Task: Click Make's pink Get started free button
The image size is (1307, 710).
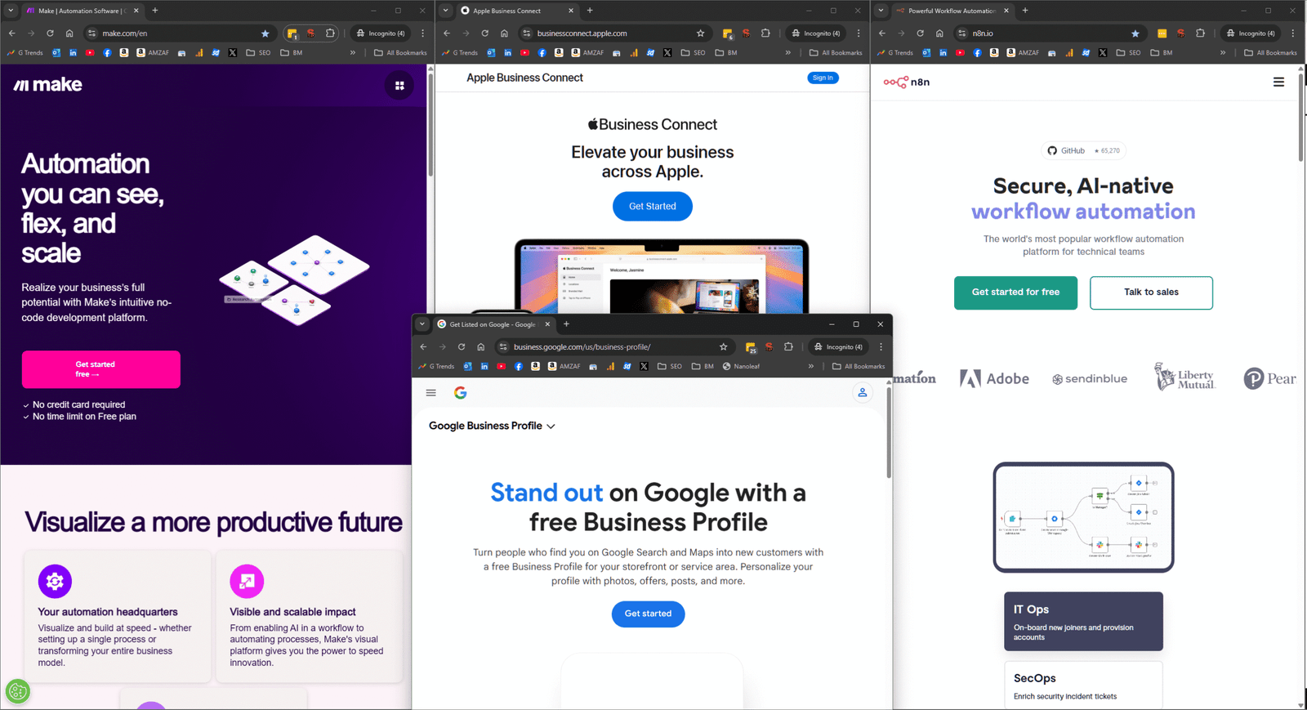Action: (x=101, y=369)
